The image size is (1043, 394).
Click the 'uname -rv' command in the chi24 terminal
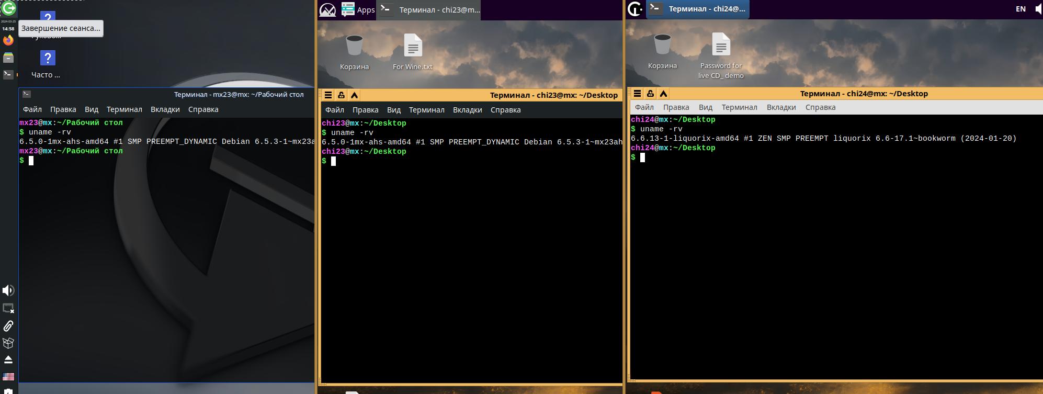(x=661, y=129)
